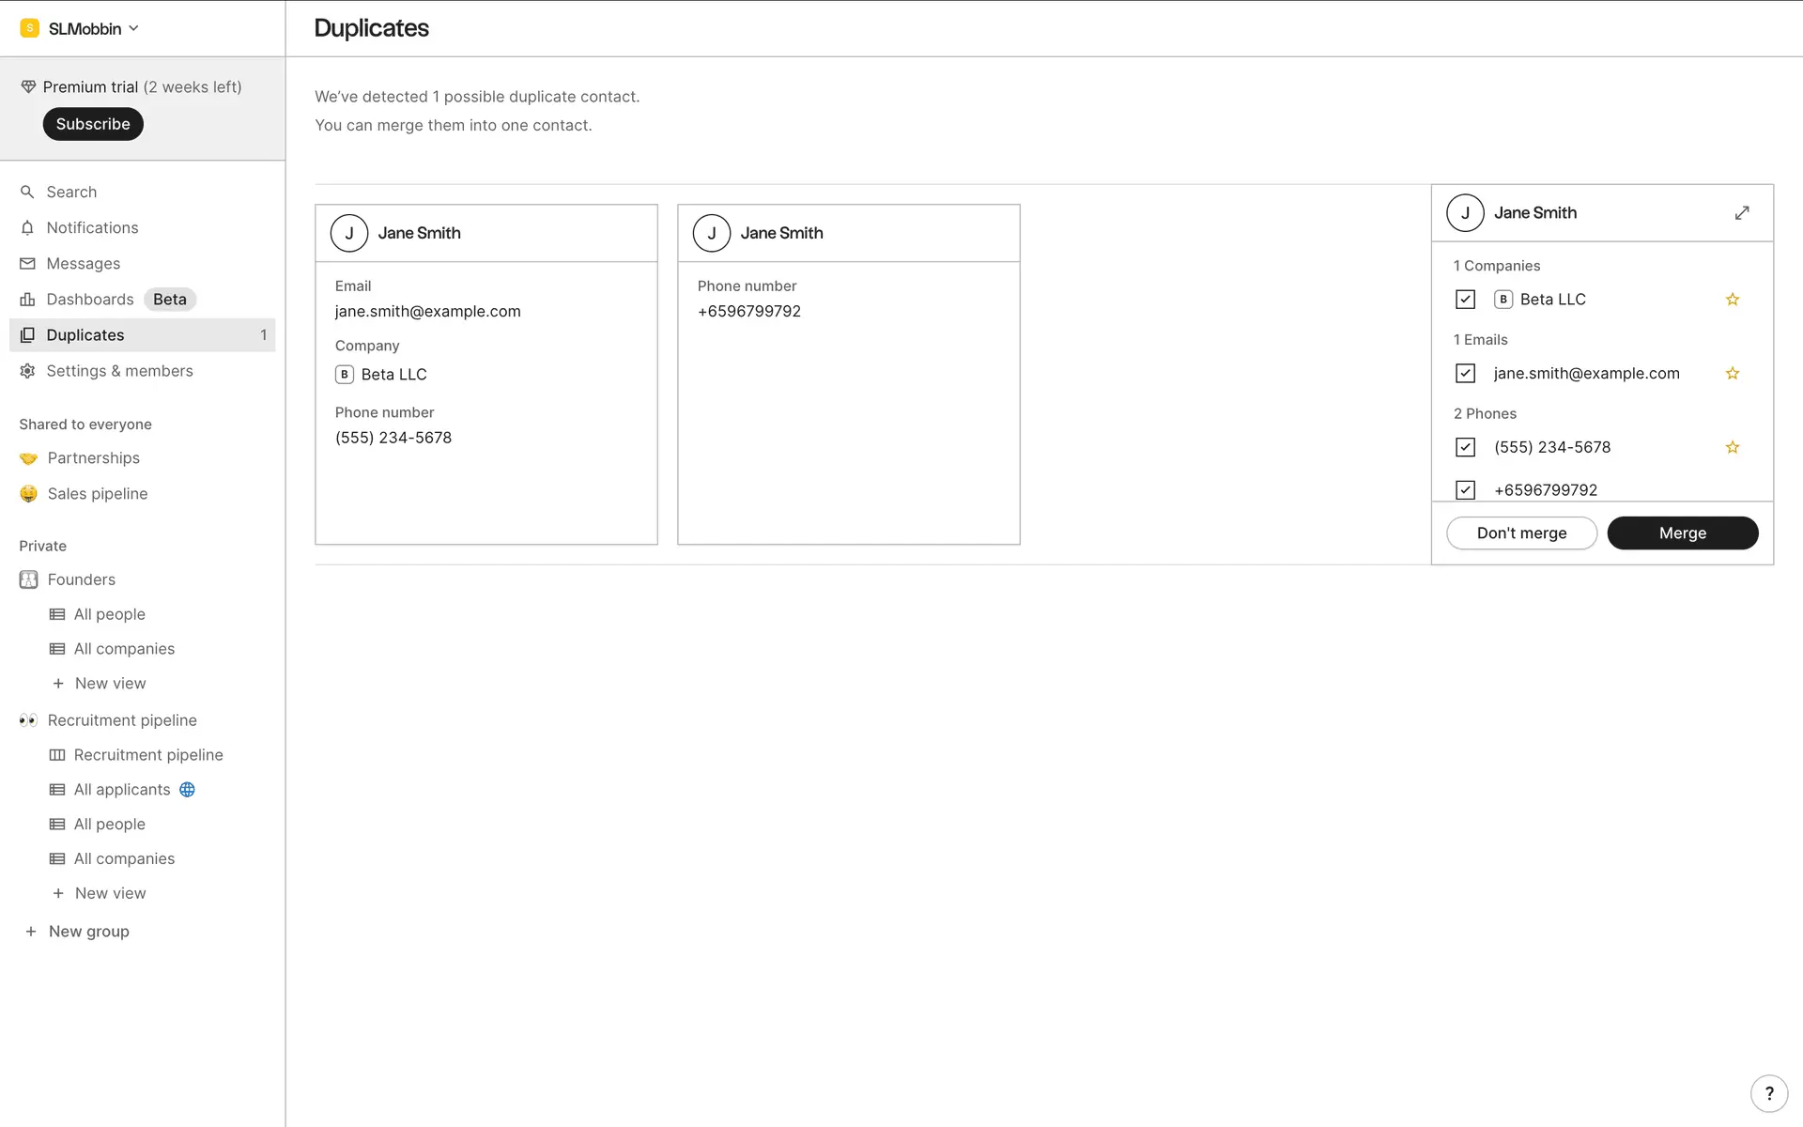Uncheck the Beta LLC company checkbox
Screen dimensions: 1803x1127
point(1465,300)
